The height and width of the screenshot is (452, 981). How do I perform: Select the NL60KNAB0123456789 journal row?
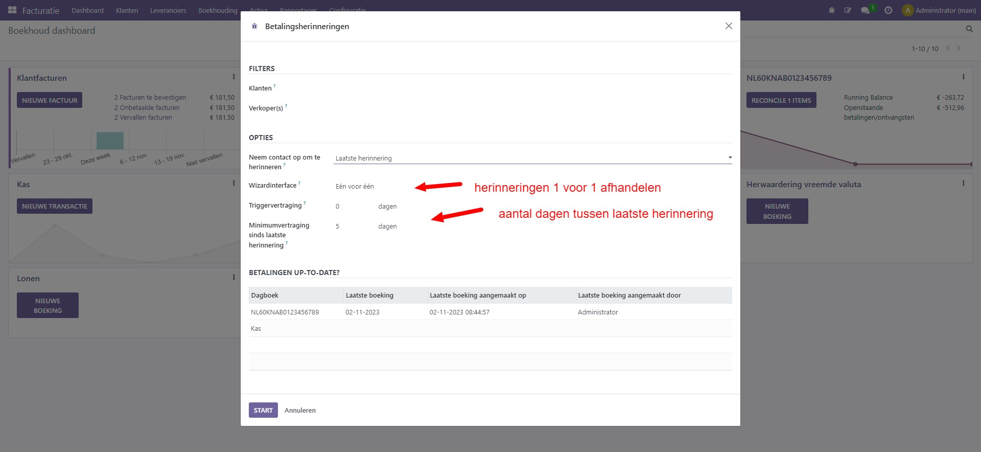pyautogui.click(x=285, y=312)
